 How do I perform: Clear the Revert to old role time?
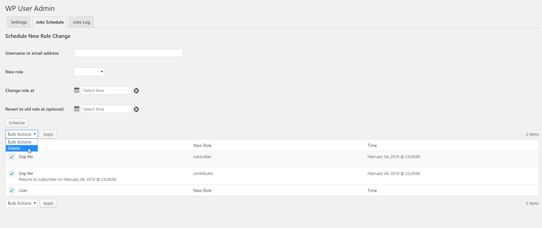[x=136, y=109]
